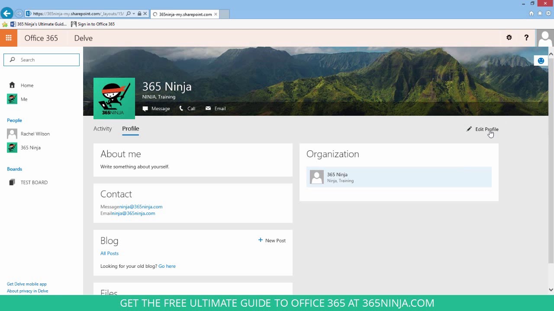Click the People section heading
This screenshot has height=311, width=554.
(x=14, y=120)
